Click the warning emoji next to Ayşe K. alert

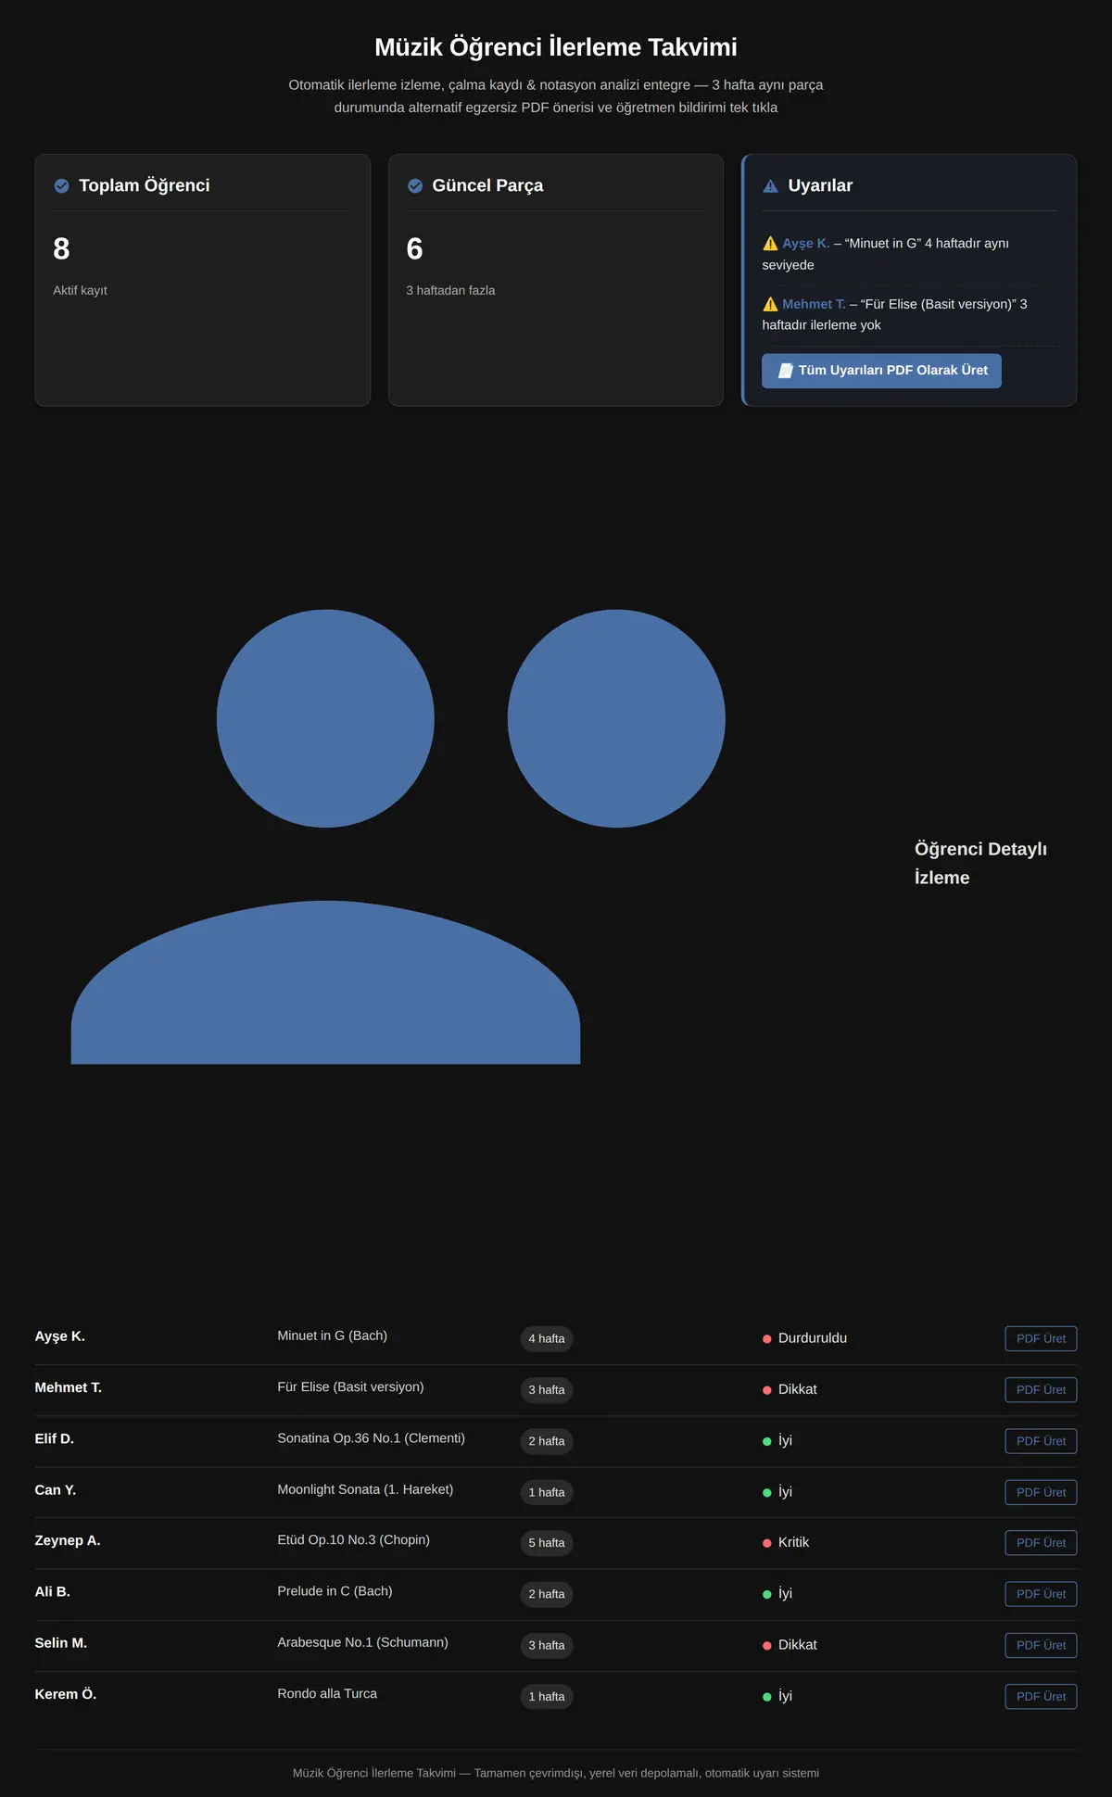click(770, 244)
